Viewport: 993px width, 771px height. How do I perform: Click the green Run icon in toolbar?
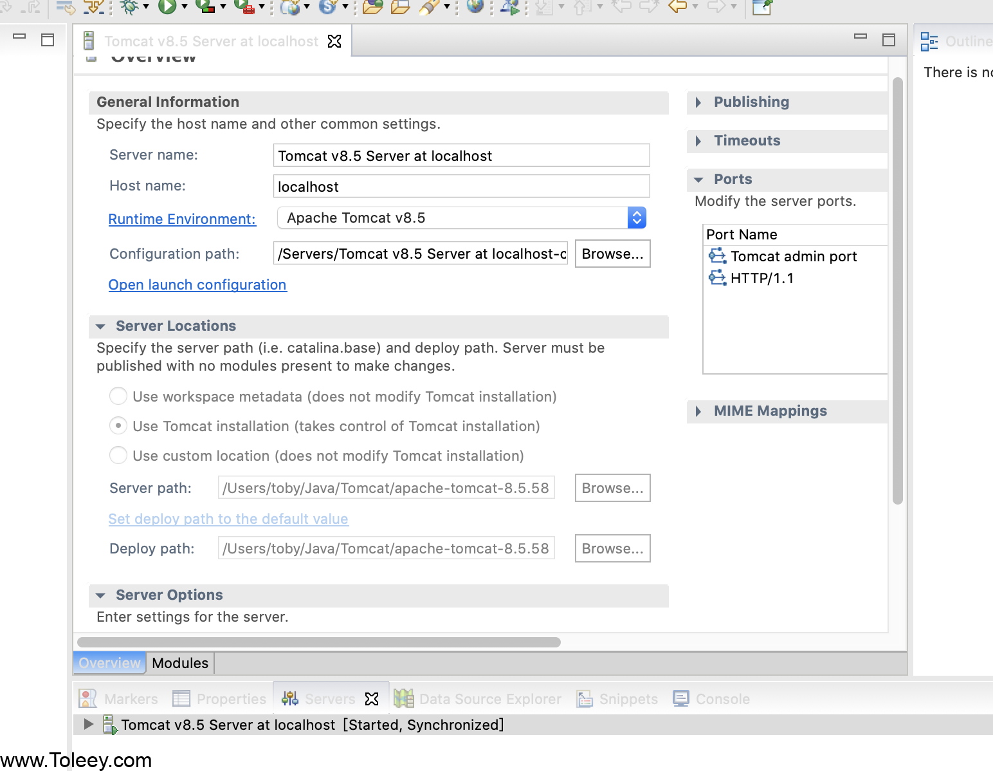pos(167,7)
